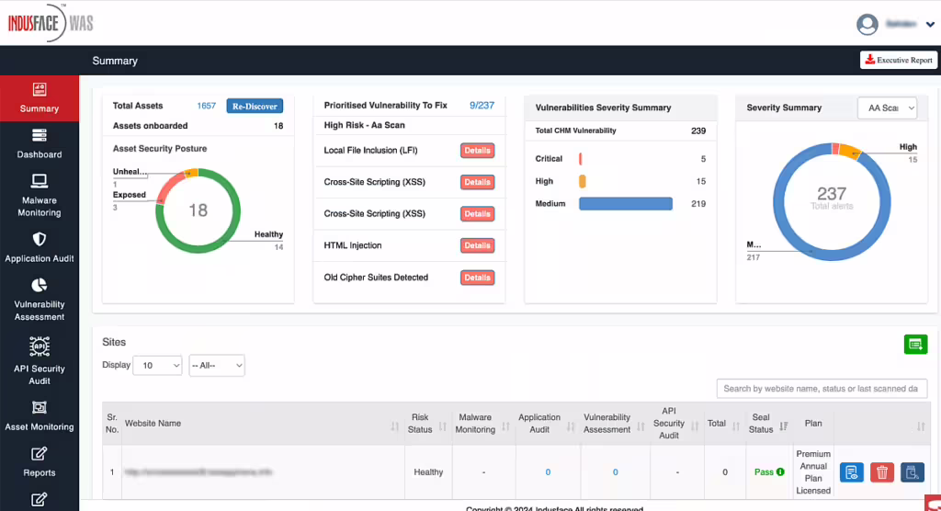Open API Security Audit icon
Viewport: 941px width, 511px height.
40,346
